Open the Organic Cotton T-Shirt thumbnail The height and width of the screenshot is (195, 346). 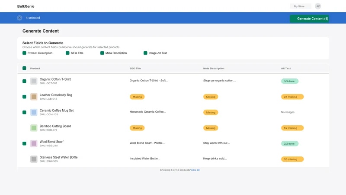(34, 81)
